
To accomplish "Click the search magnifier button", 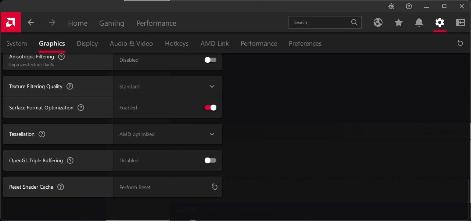I will point(354,22).
